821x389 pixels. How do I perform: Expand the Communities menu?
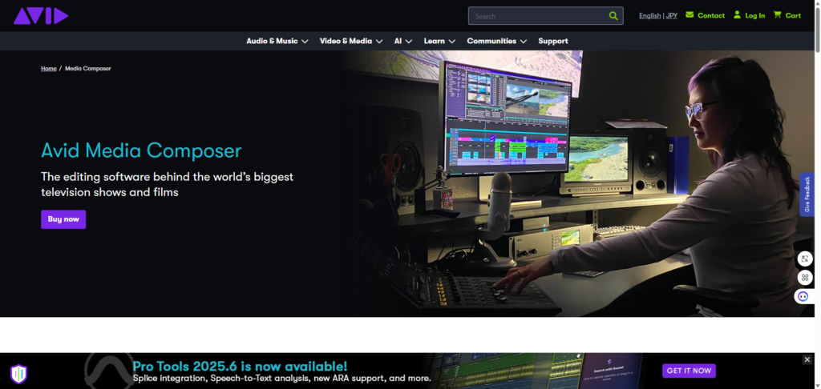click(496, 41)
